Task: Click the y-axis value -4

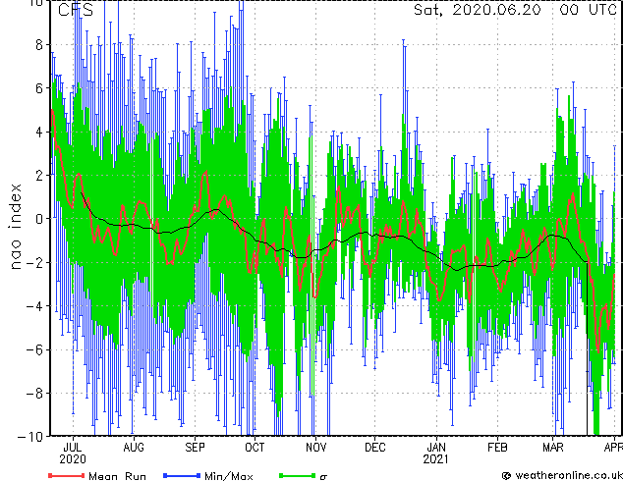Action: (34, 306)
